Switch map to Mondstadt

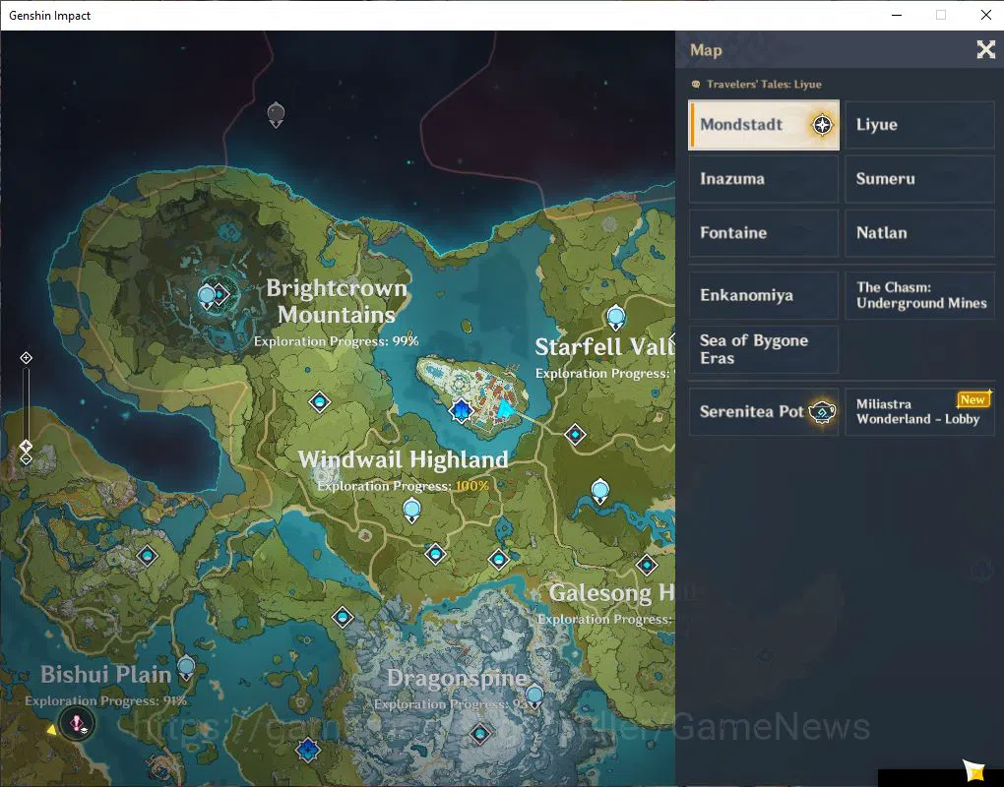[763, 125]
